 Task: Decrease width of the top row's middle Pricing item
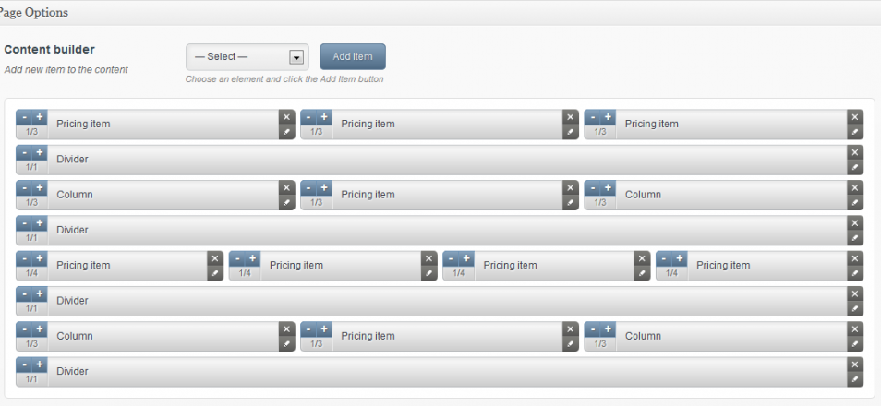tap(308, 117)
